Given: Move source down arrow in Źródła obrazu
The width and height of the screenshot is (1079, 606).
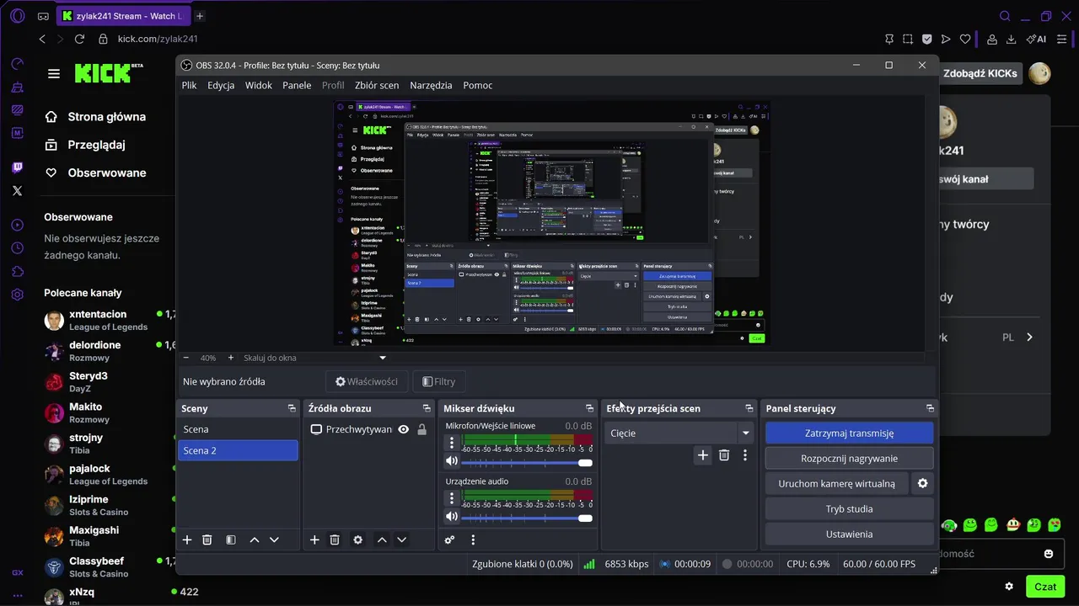Looking at the screenshot, I should (401, 540).
